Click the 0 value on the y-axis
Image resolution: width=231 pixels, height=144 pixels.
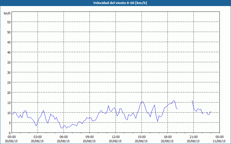point(10,133)
